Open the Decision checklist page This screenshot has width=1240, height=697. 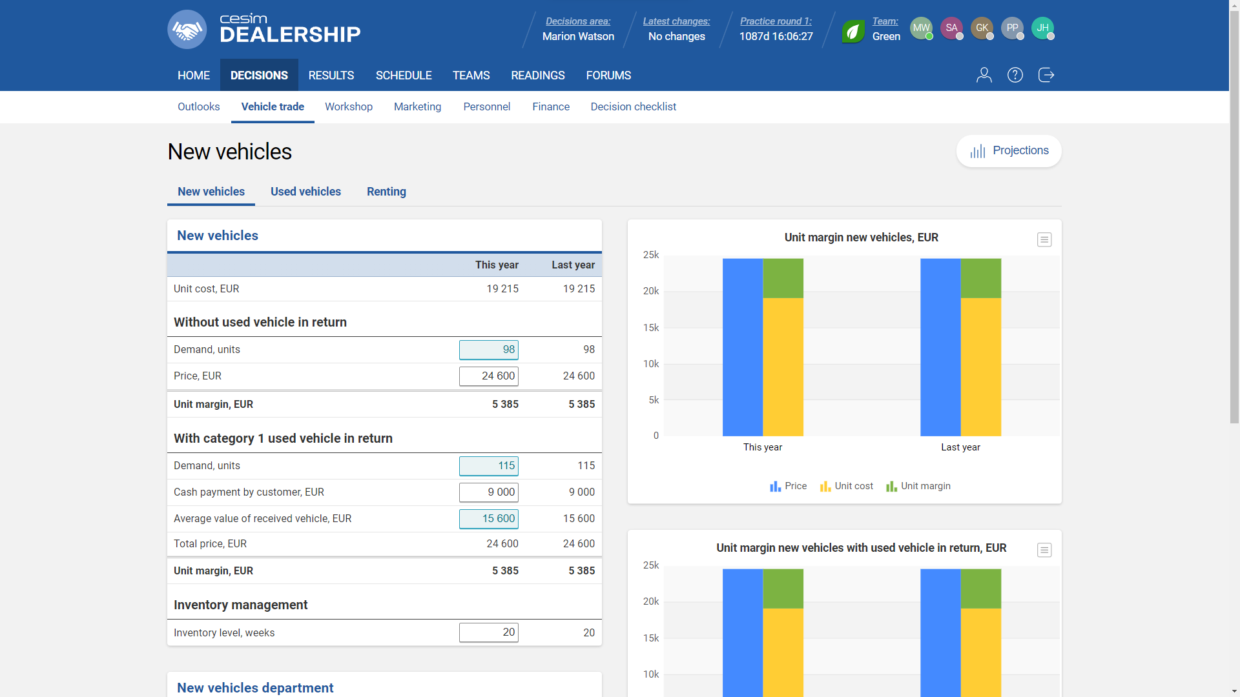[633, 106]
